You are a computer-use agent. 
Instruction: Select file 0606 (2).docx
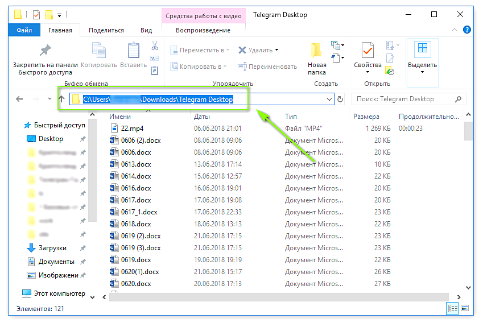141,140
